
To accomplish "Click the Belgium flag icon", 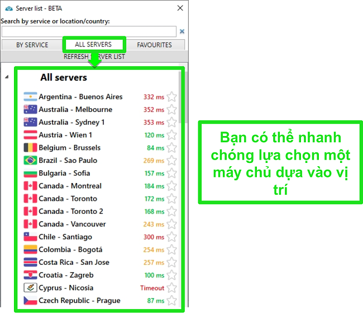I will pos(30,148).
